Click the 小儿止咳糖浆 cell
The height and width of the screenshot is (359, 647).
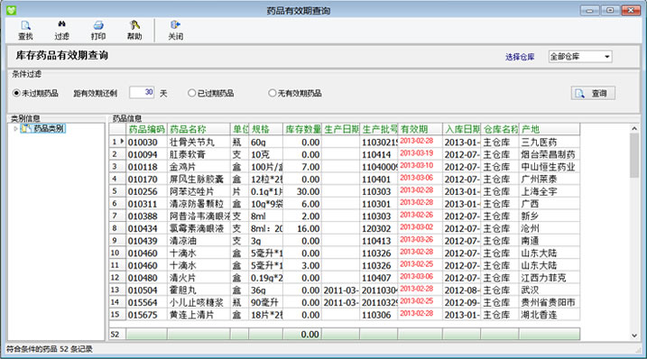point(199,302)
